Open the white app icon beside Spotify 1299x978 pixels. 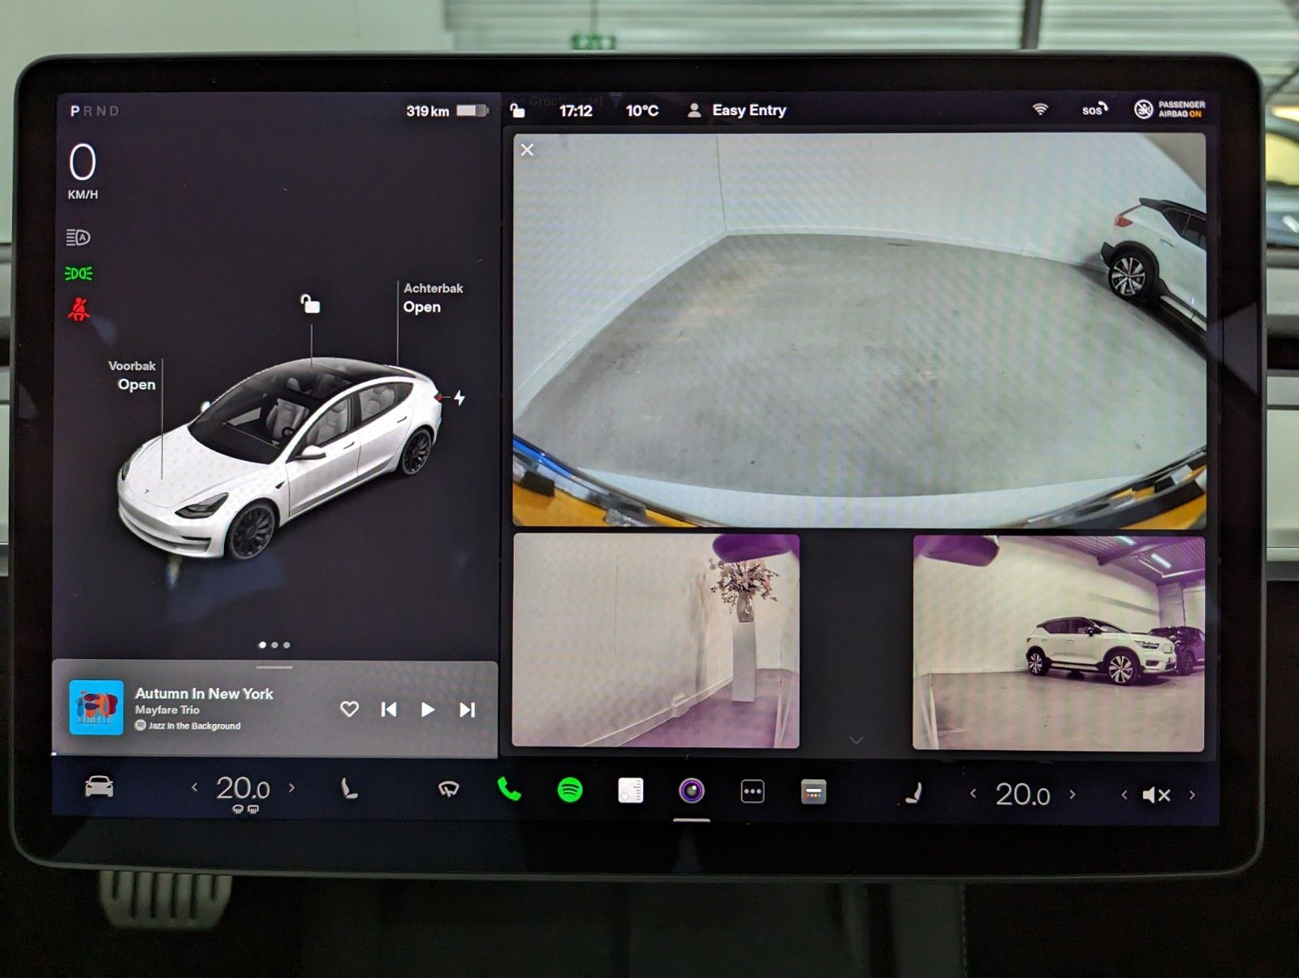(x=630, y=791)
